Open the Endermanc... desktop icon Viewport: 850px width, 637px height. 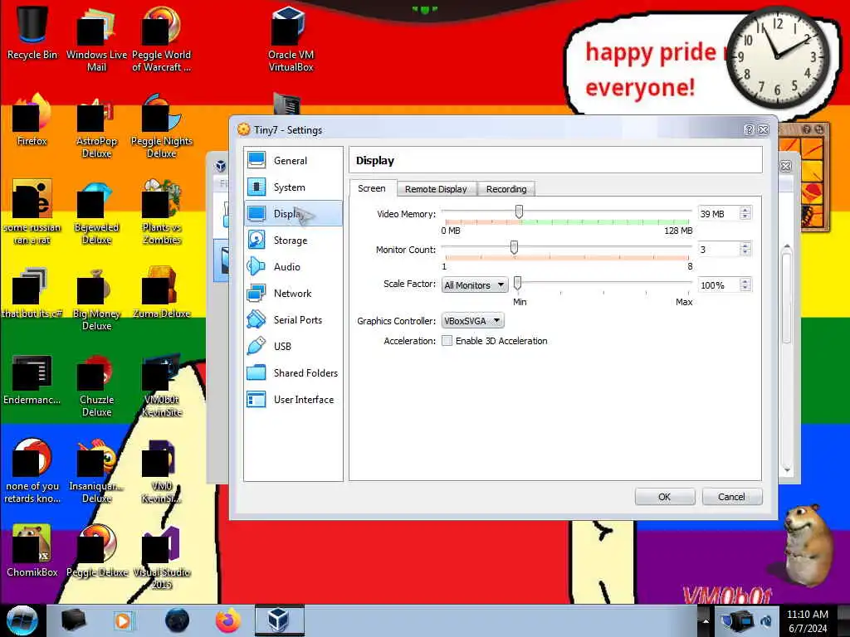pos(32,379)
